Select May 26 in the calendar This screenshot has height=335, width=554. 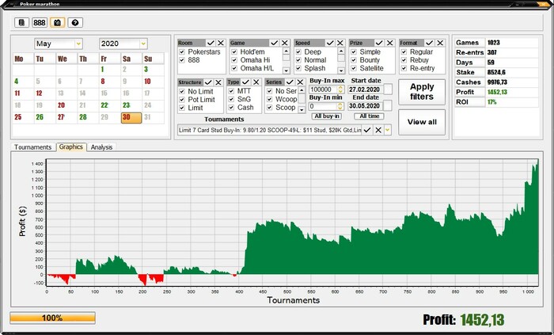pyautogui.click(x=40, y=117)
